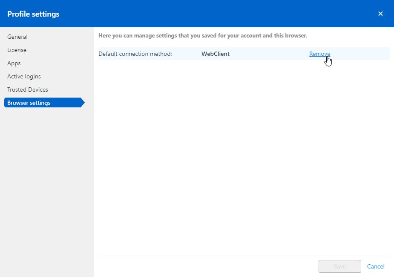
Task: Click the Profile settings title text
Action: [33, 14]
